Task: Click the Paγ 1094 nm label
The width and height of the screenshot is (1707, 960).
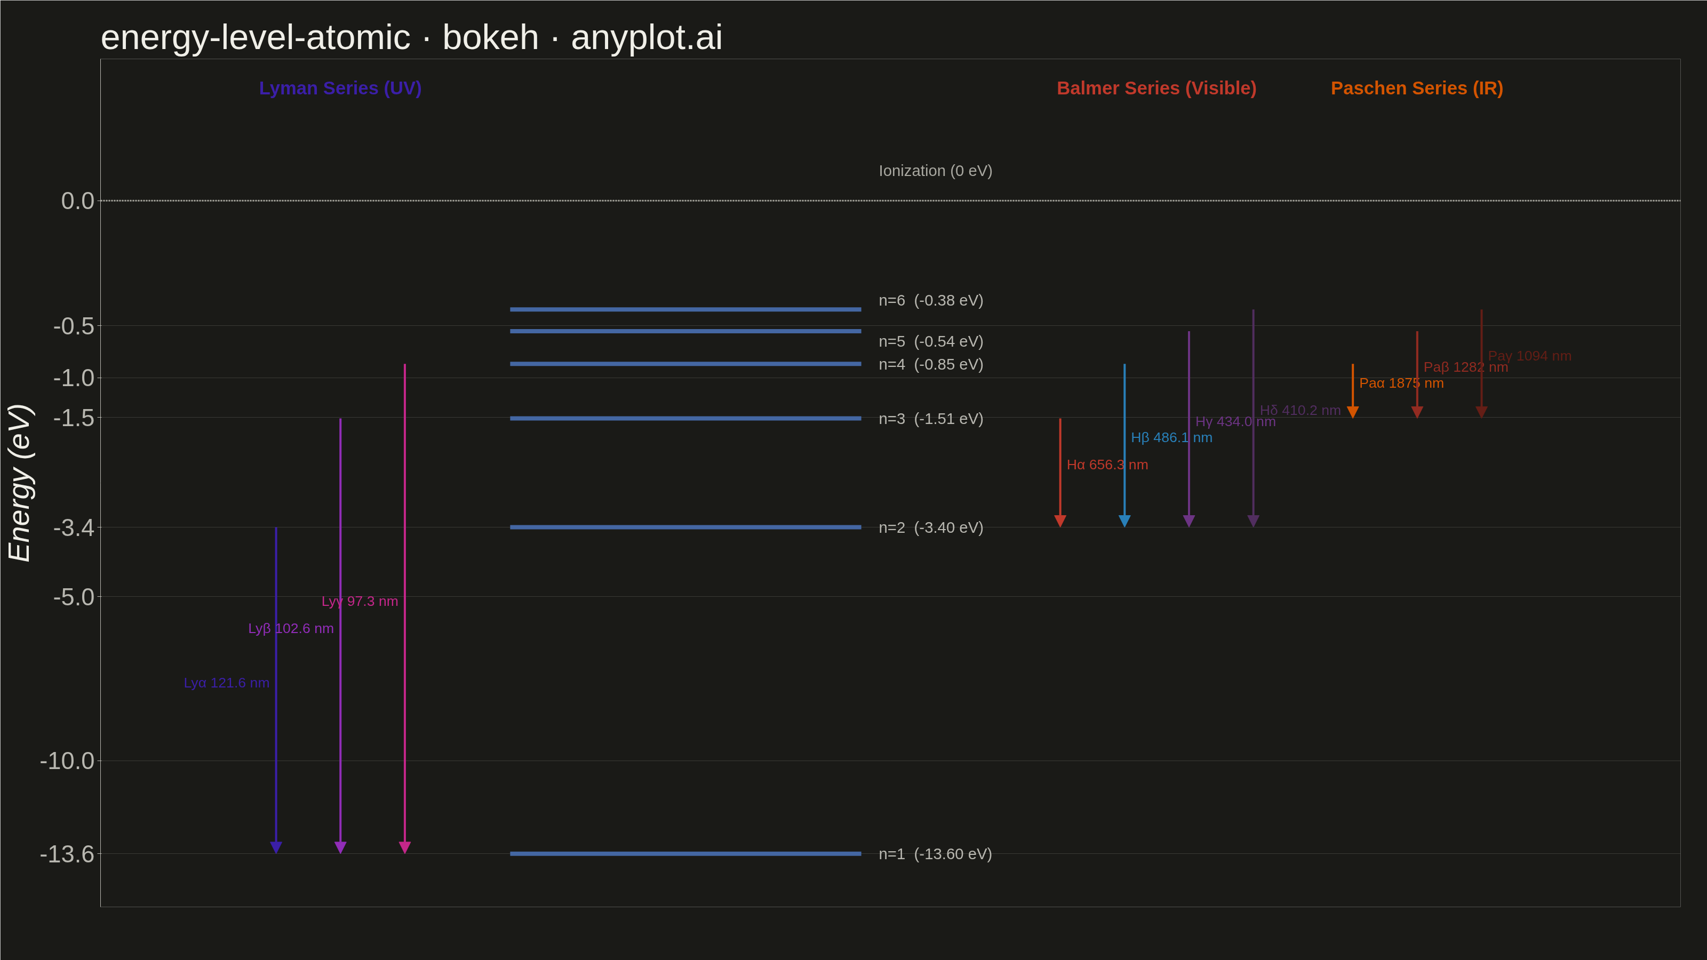Action: pos(1529,356)
